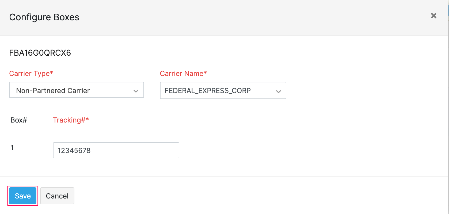
Task: Open the Carrier Type dropdown
Action: tap(76, 90)
